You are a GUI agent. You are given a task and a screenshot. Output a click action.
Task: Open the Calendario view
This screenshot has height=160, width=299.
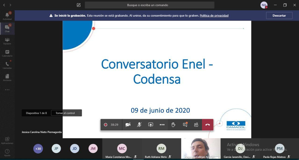pyautogui.click(x=7, y=53)
